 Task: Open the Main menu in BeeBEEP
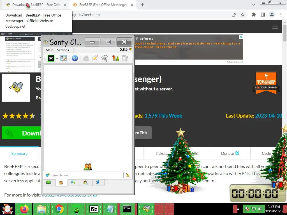(49, 50)
